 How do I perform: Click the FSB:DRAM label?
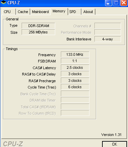click(47, 61)
